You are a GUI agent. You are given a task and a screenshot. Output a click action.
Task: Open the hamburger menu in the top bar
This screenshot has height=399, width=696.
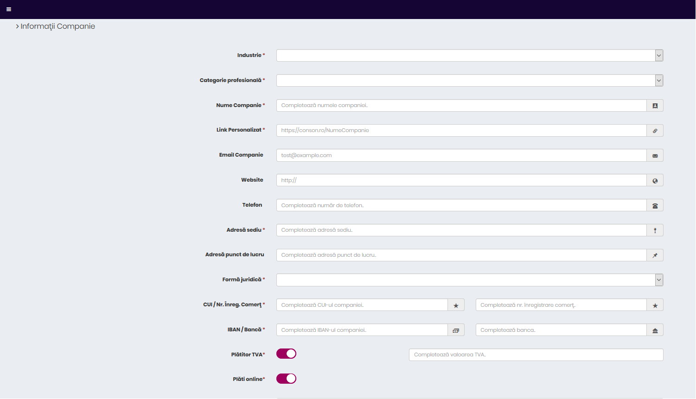point(8,9)
